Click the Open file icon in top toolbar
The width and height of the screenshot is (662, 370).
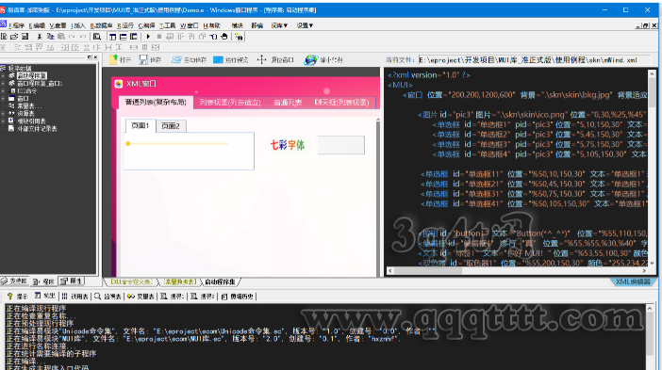[x=14, y=37]
